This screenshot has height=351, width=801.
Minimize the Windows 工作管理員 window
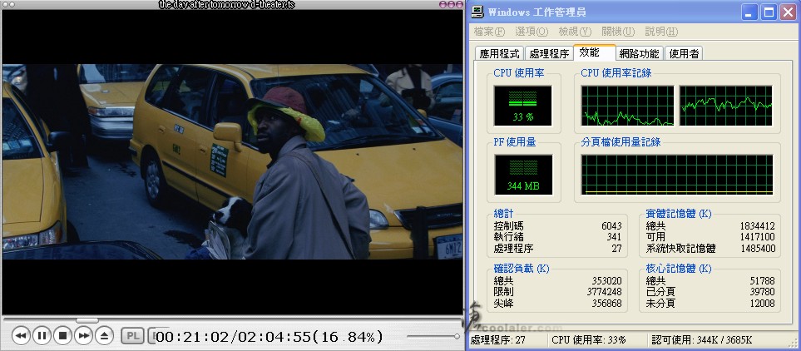coord(749,12)
